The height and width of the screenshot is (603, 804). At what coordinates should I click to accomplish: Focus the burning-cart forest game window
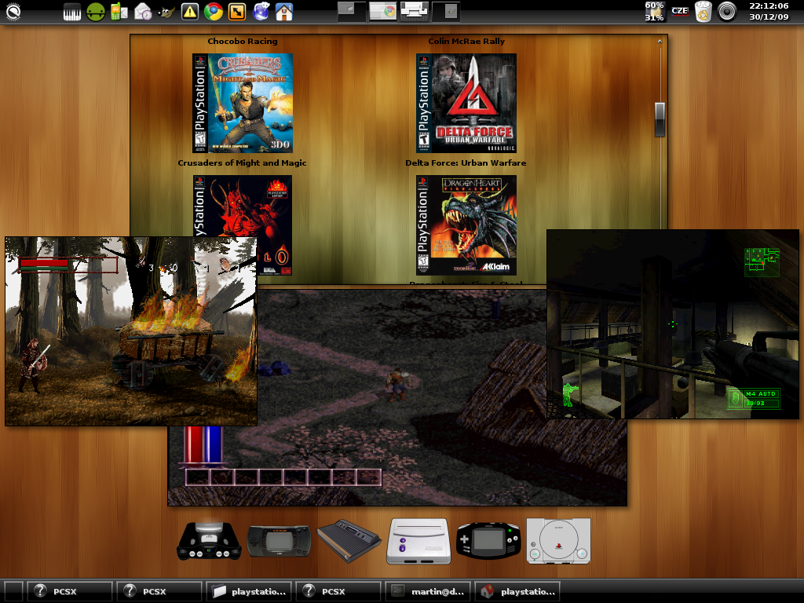(x=131, y=331)
